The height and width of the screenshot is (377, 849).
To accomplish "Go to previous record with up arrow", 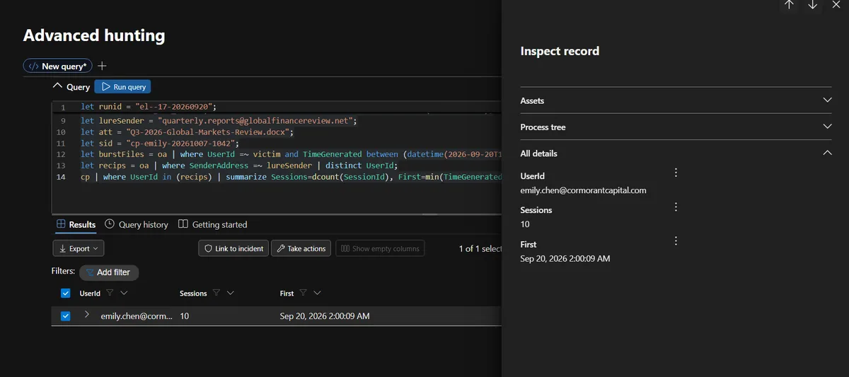I will pos(789,4).
